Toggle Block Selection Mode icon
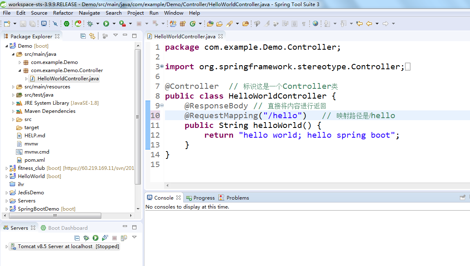The height and width of the screenshot is (266, 470). [x=294, y=24]
